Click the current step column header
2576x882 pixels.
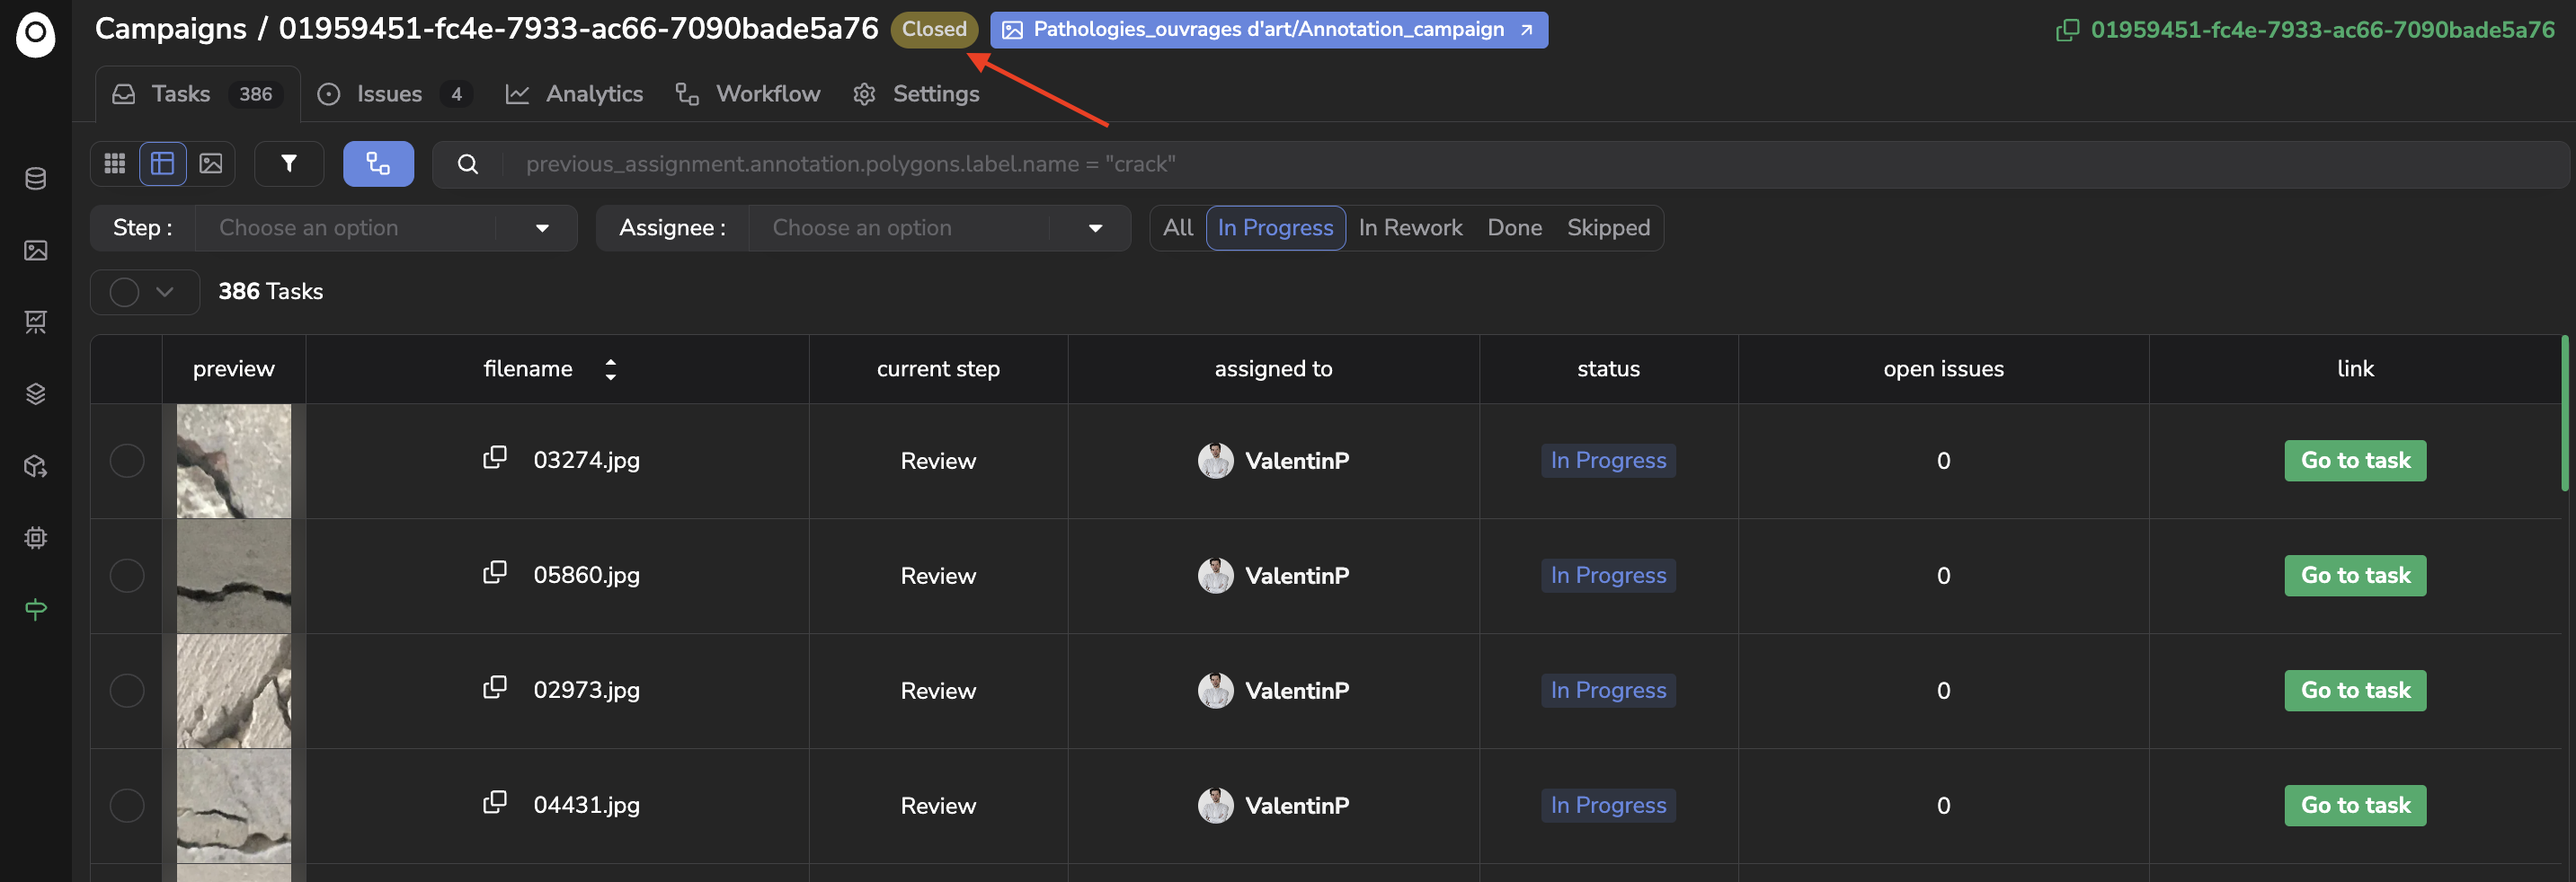click(x=938, y=368)
